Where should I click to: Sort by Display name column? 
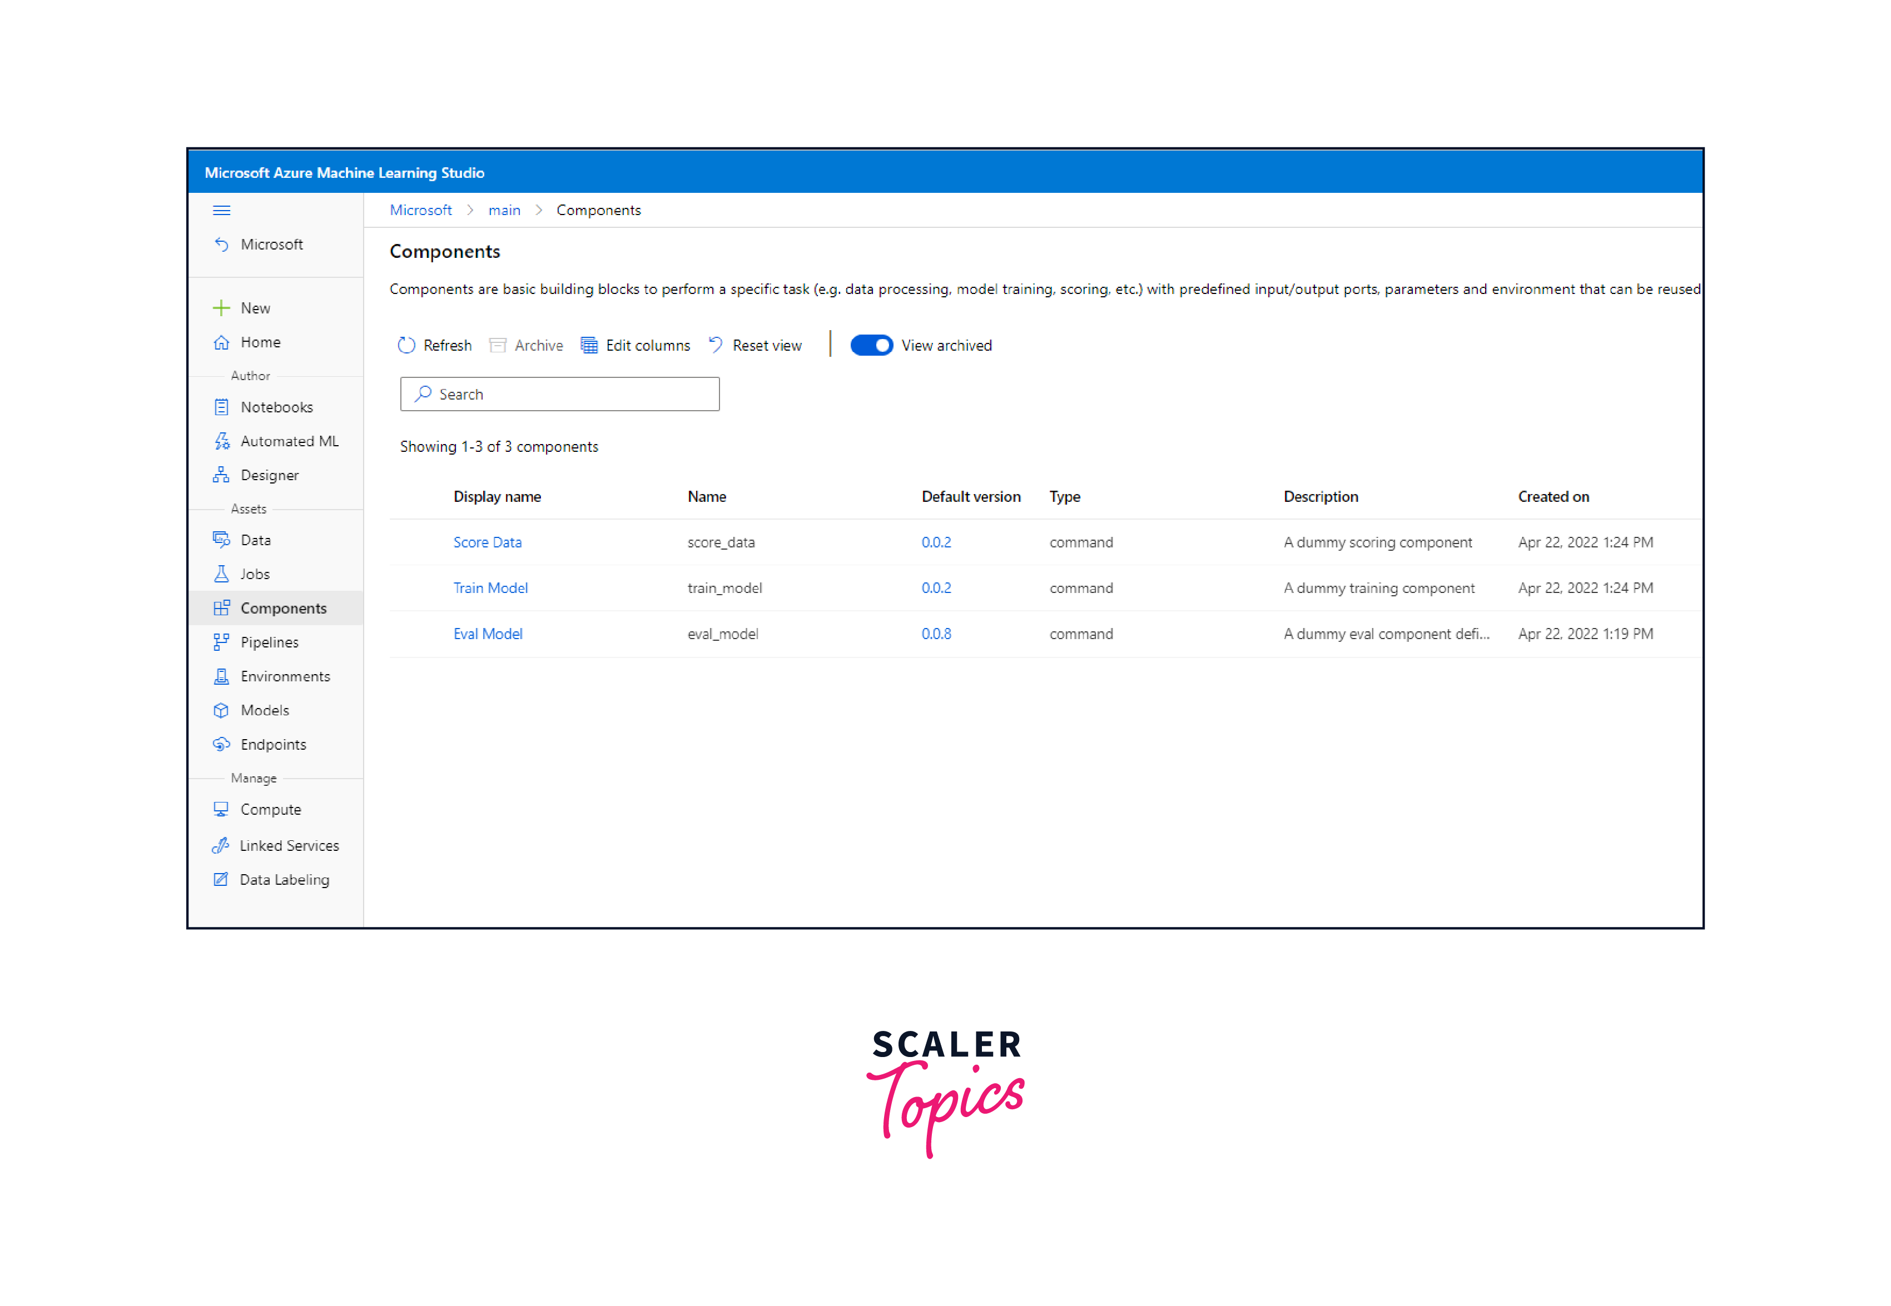(497, 497)
